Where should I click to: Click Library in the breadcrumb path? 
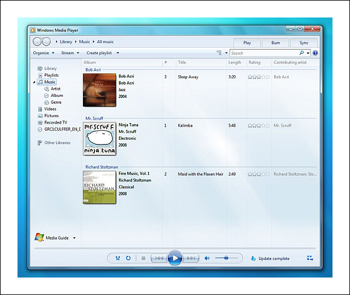(66, 42)
